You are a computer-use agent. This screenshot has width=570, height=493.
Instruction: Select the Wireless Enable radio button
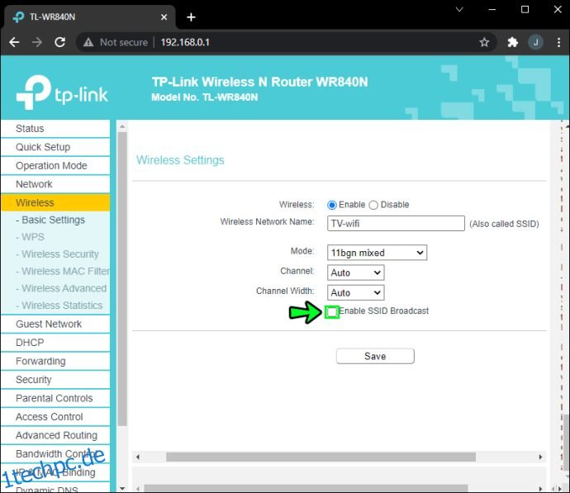[x=331, y=205]
